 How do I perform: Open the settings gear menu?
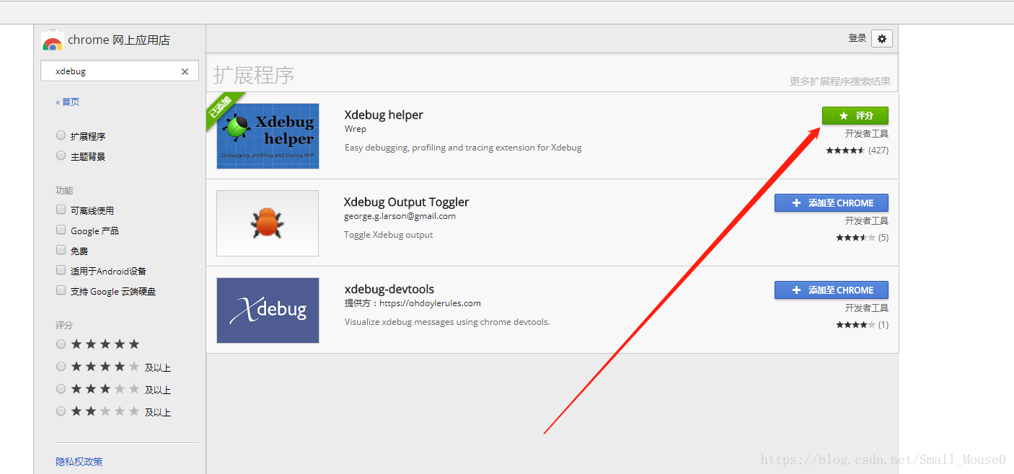881,38
